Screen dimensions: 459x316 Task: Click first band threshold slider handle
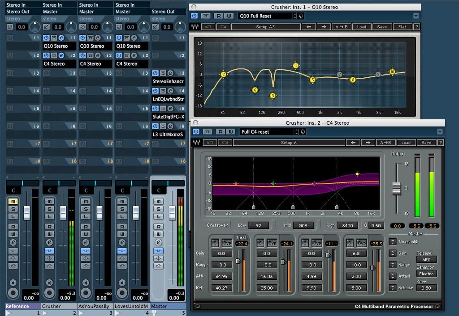[x=238, y=261]
